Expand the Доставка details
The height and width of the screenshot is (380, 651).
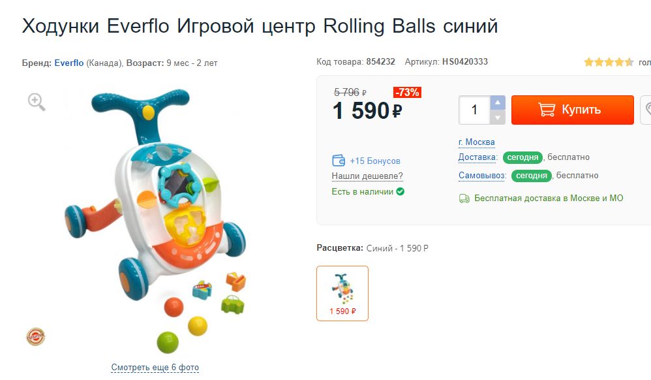(x=477, y=157)
